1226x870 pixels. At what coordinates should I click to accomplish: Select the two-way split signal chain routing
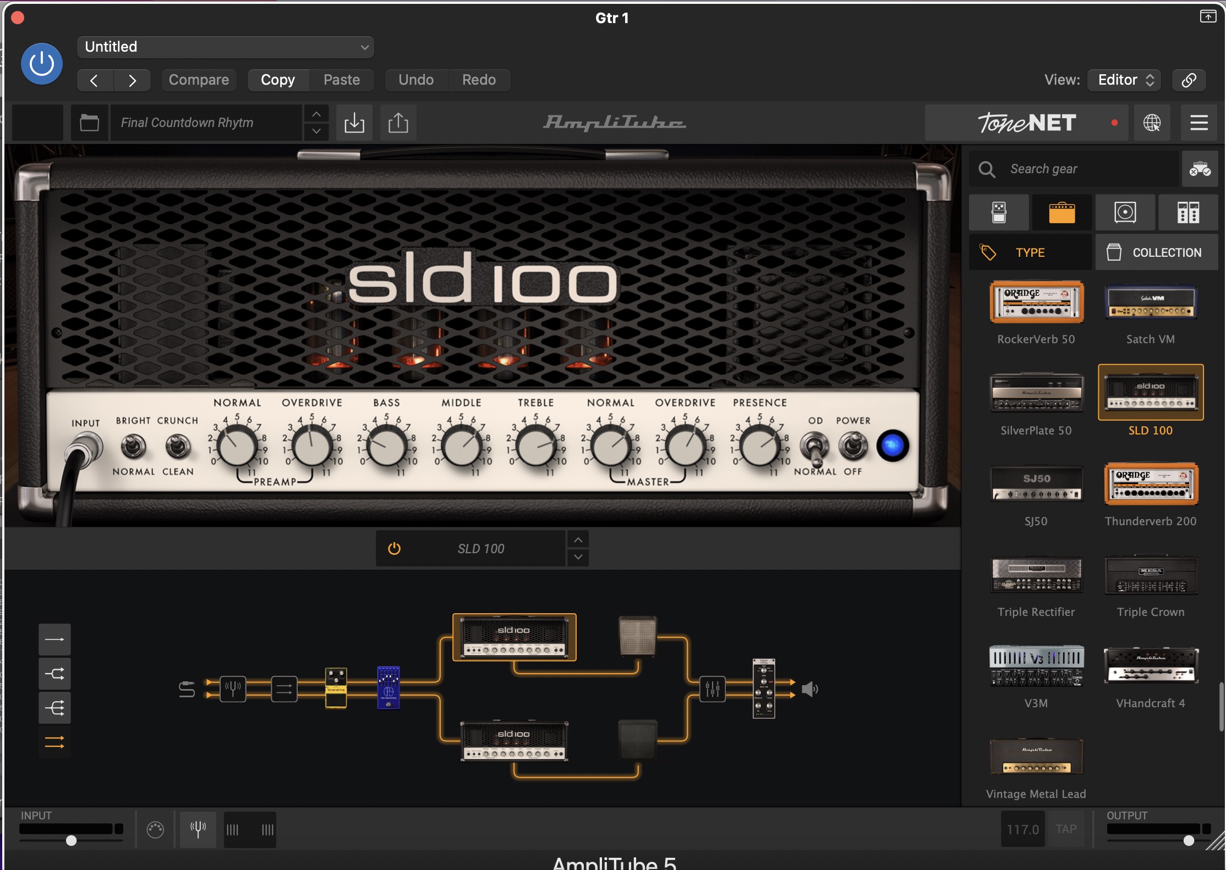tap(54, 674)
